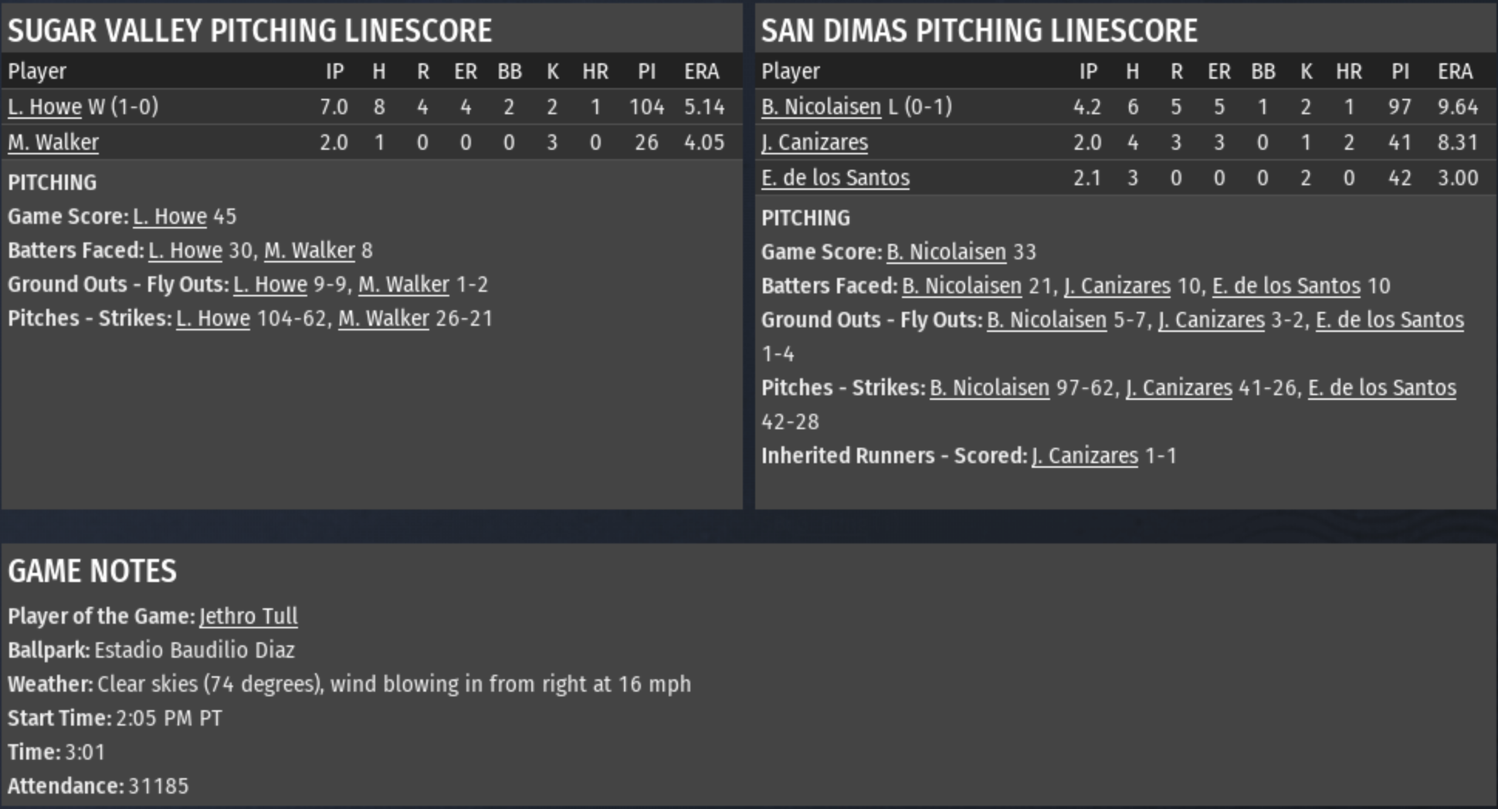The width and height of the screenshot is (1498, 809).
Task: Click IP column header in San Dimas table
Action: click(1088, 71)
